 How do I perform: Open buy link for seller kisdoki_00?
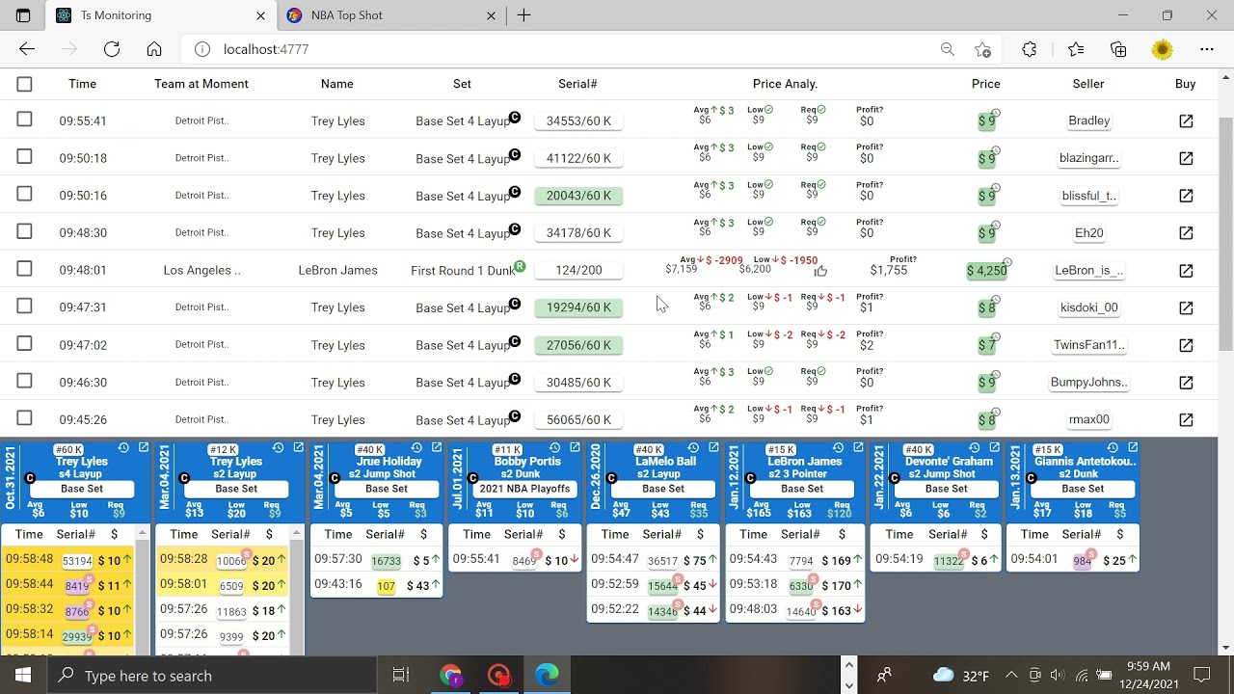[1186, 307]
